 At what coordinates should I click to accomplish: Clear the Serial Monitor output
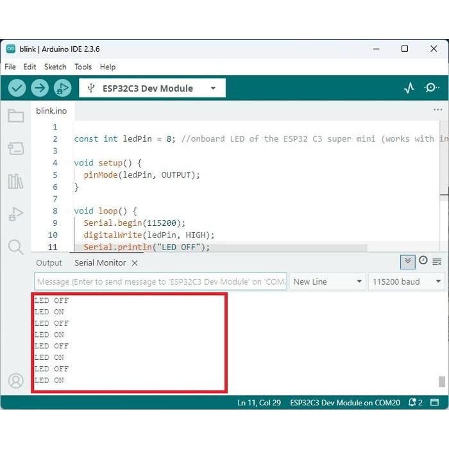click(x=437, y=262)
